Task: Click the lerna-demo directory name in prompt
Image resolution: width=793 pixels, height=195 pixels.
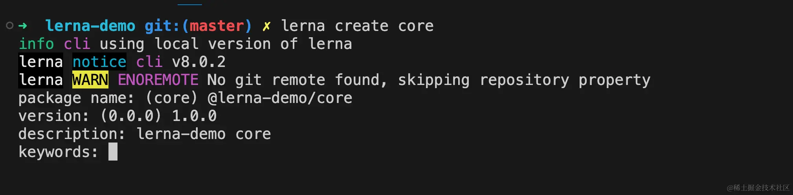Action: (90, 26)
